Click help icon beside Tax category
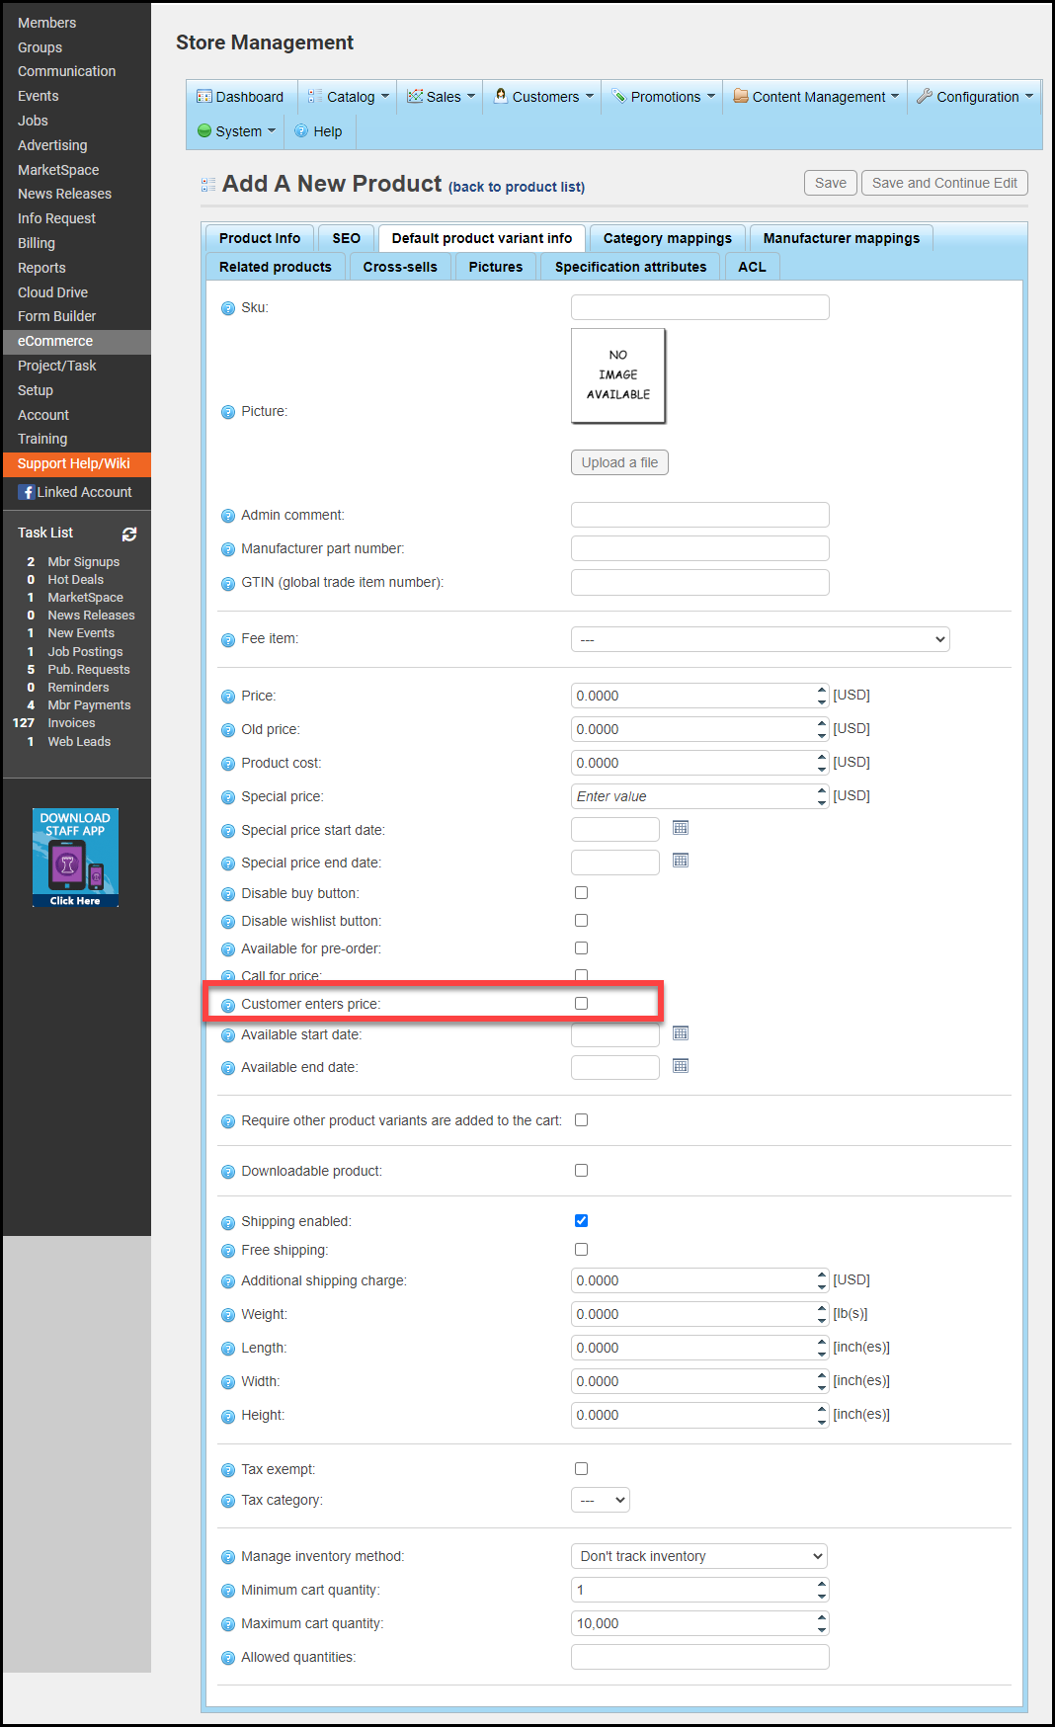Viewport: 1055px width, 1727px height. click(x=228, y=1501)
